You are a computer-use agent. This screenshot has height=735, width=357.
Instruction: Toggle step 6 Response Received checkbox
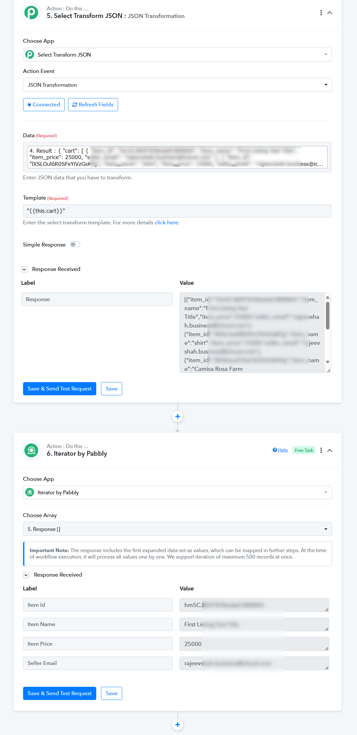click(26, 575)
